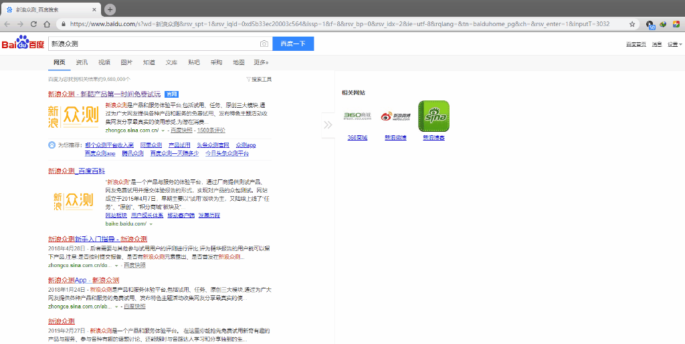The image size is (685, 344).
Task: Click the extension icon with 50 badge
Action: coord(650,25)
